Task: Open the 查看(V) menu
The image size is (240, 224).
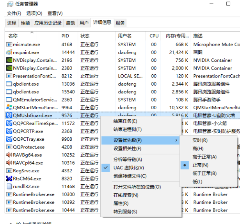Action: pyautogui.click(x=55, y=14)
